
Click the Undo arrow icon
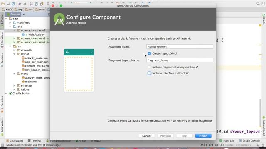(x=20, y=4)
